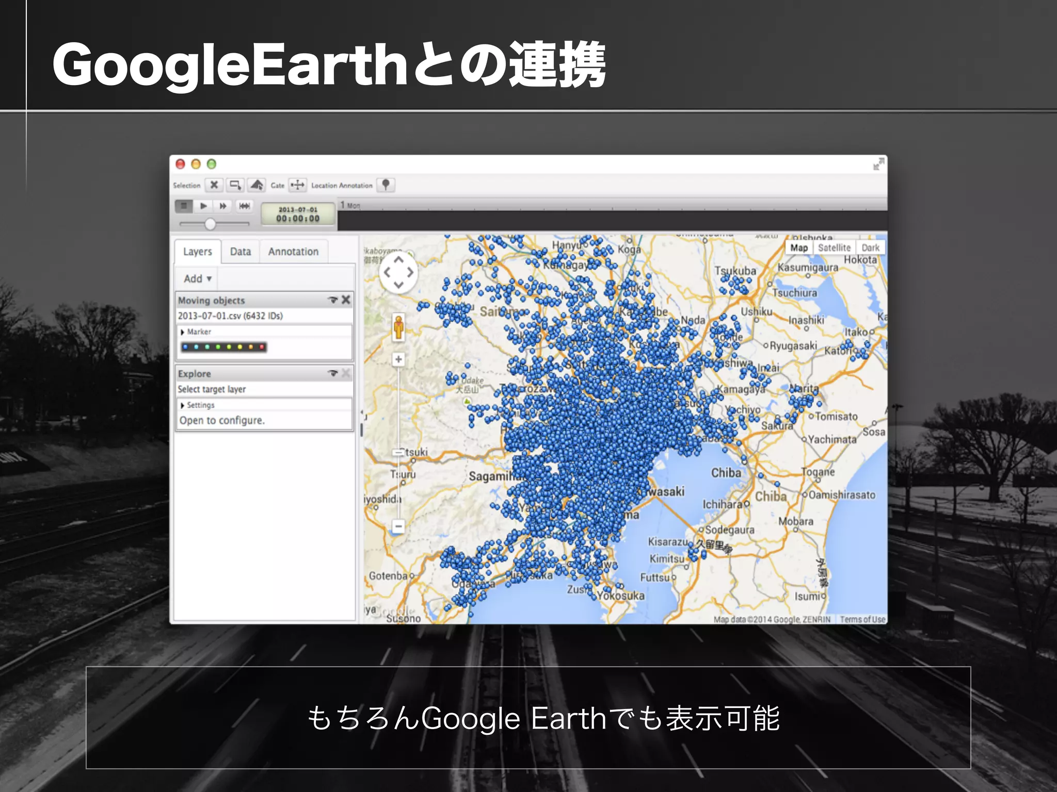Open the Add layer dropdown
The width and height of the screenshot is (1057, 792).
[x=197, y=278]
